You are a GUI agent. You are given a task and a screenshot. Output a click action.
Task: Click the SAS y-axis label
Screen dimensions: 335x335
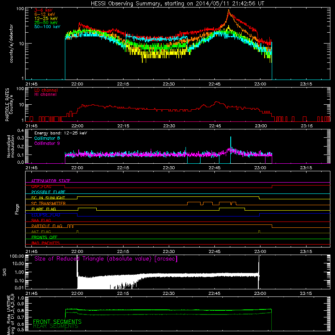pyautogui.click(x=5, y=272)
